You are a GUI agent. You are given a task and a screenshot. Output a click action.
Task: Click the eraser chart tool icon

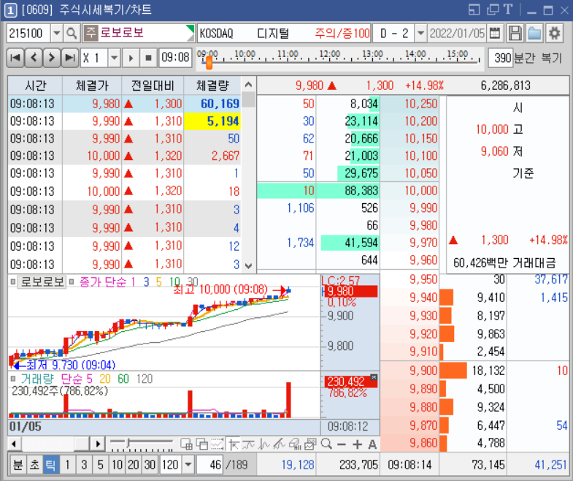click(x=295, y=444)
